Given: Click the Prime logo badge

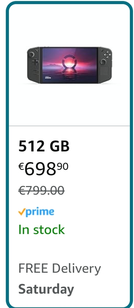Looking at the screenshot, I should tap(36, 212).
